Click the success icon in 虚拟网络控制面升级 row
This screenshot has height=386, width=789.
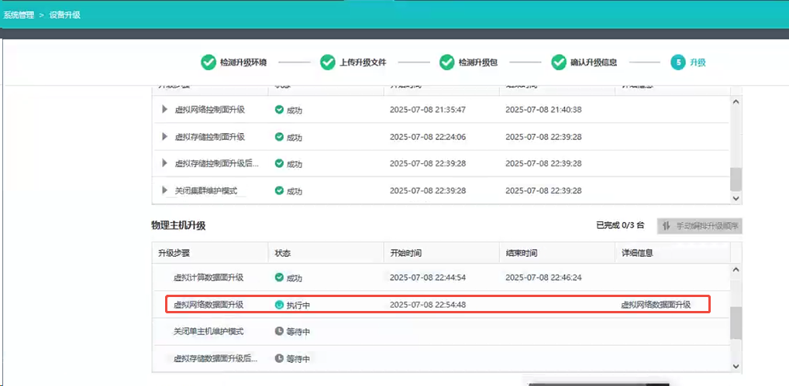tap(279, 110)
